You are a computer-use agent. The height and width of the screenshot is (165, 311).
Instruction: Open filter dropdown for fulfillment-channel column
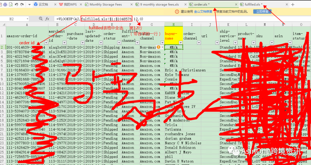137,43
